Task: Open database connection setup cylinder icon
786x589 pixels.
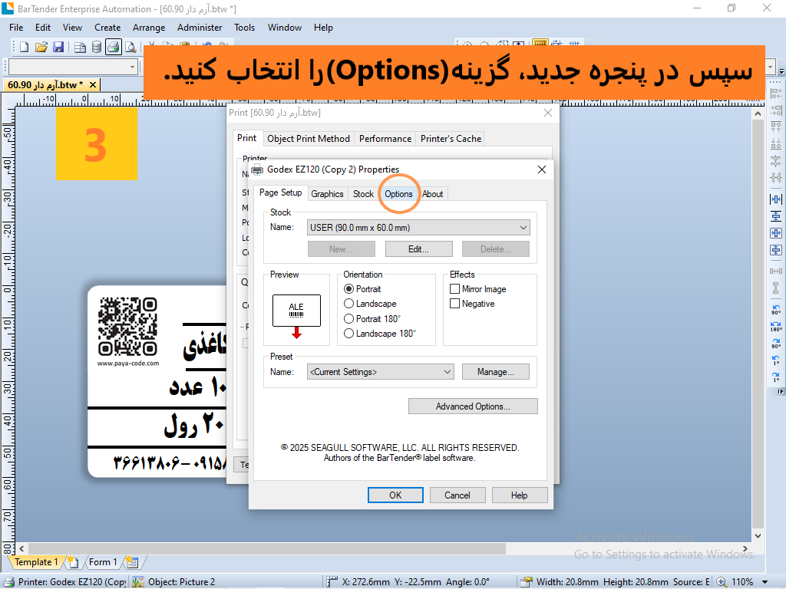Action: click(x=97, y=47)
